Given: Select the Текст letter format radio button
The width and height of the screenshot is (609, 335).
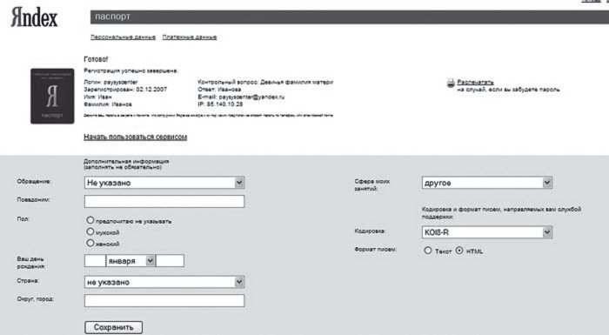Looking at the screenshot, I should 428,251.
